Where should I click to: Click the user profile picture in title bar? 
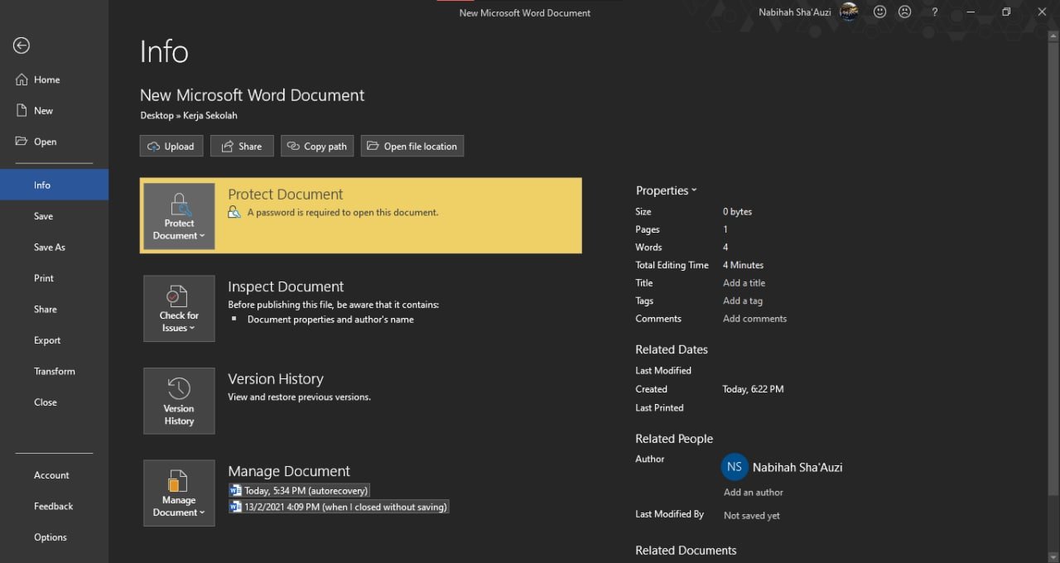pyautogui.click(x=849, y=12)
